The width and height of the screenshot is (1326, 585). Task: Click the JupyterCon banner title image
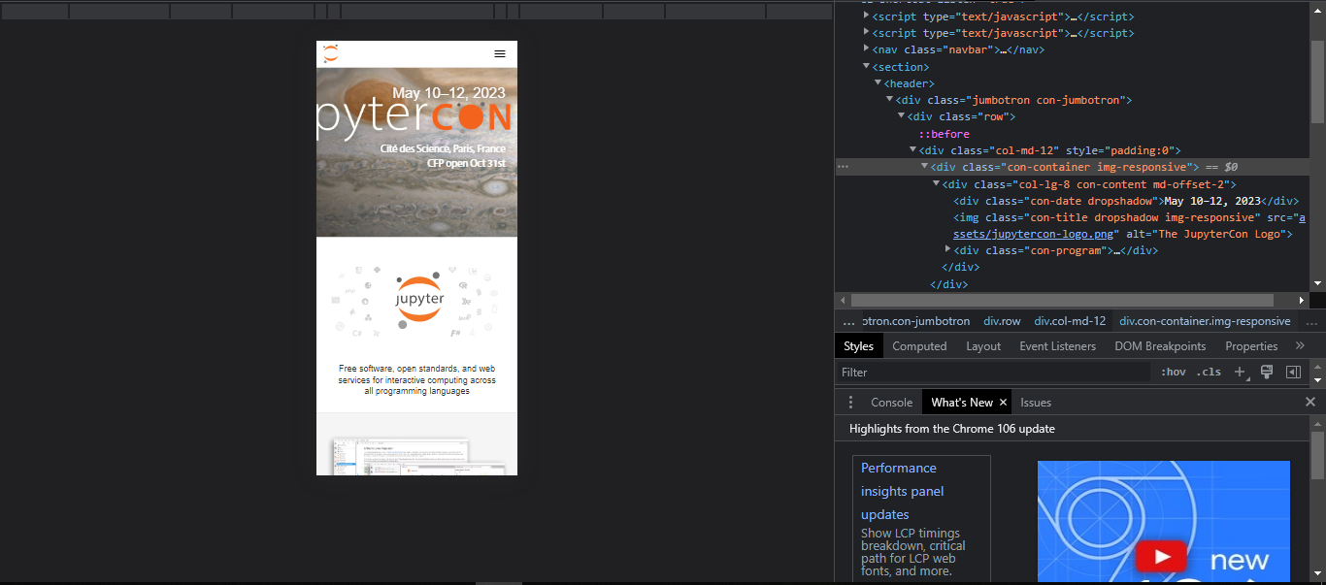416,118
